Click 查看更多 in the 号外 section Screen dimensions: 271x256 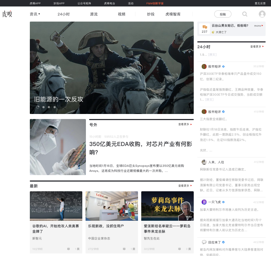185,124
